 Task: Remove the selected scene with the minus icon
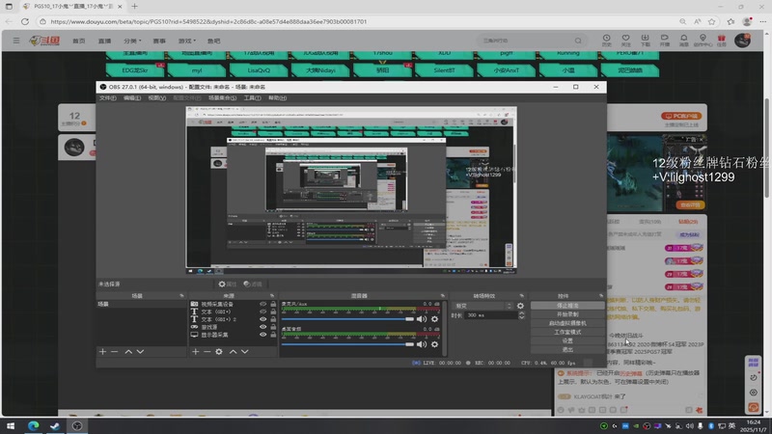tap(114, 351)
